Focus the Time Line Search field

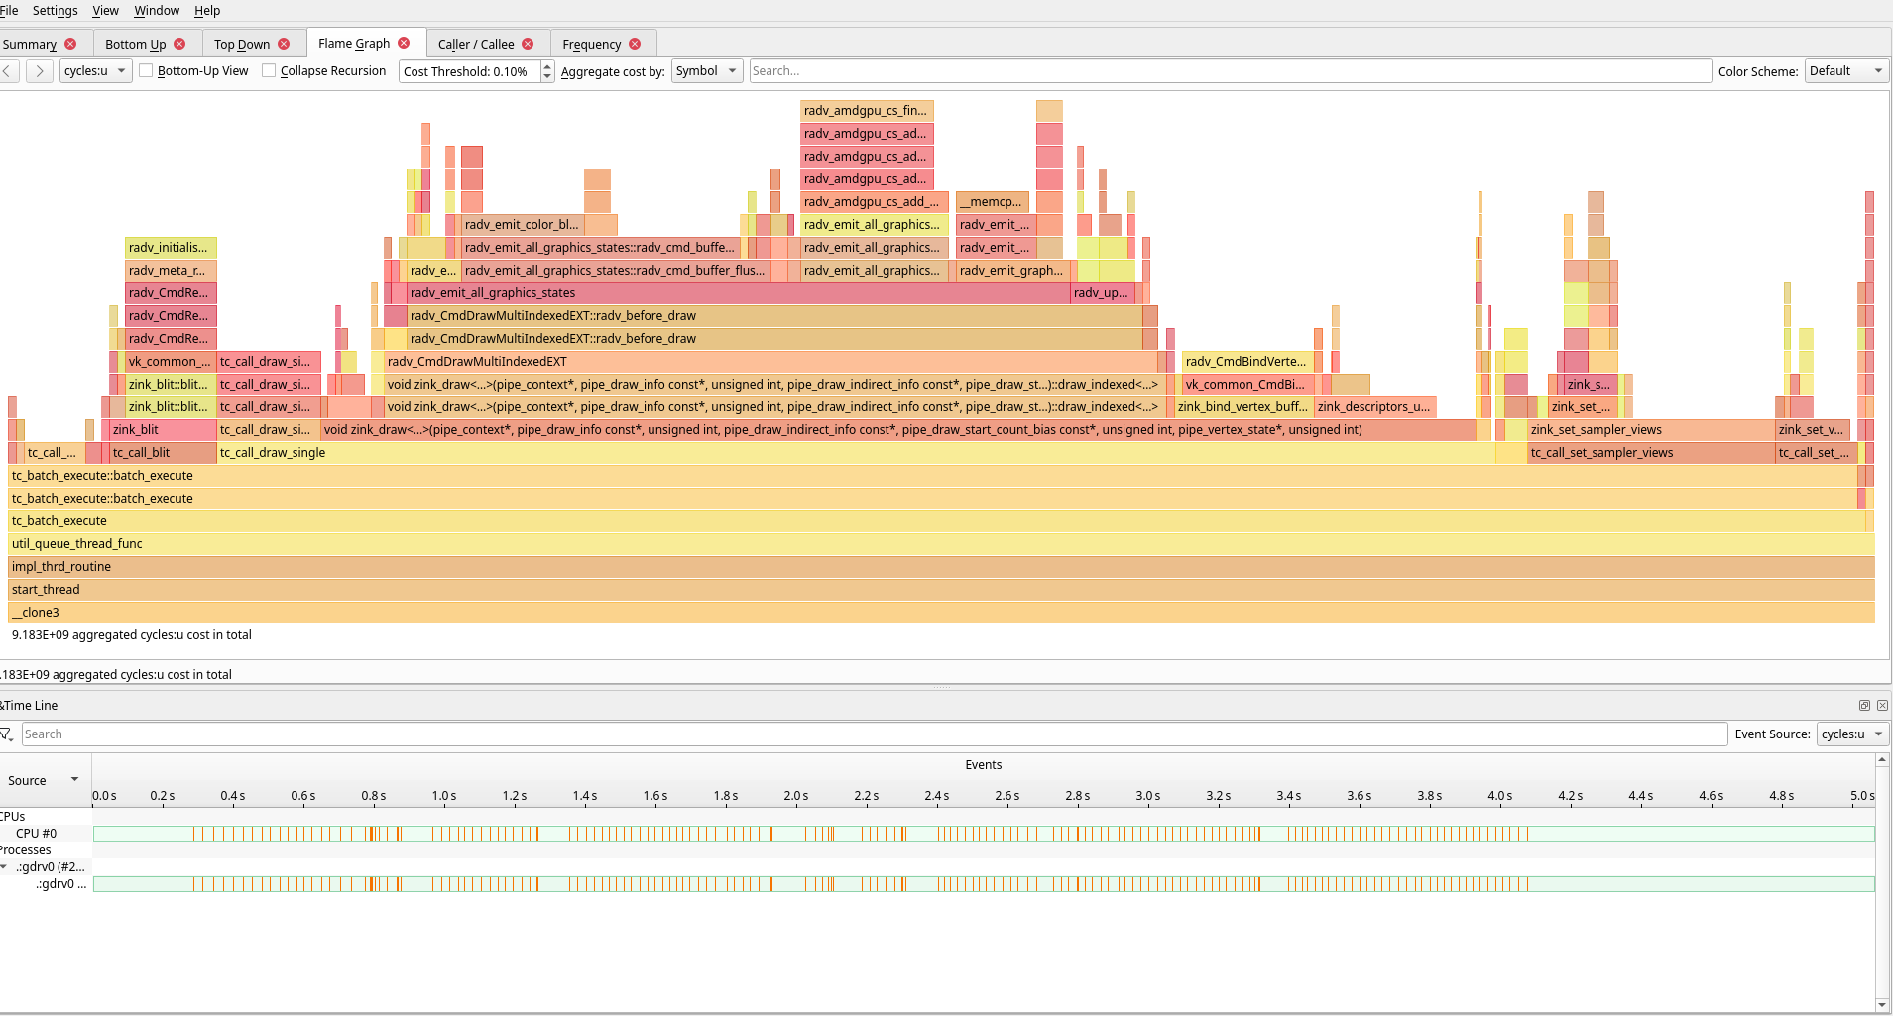874,734
